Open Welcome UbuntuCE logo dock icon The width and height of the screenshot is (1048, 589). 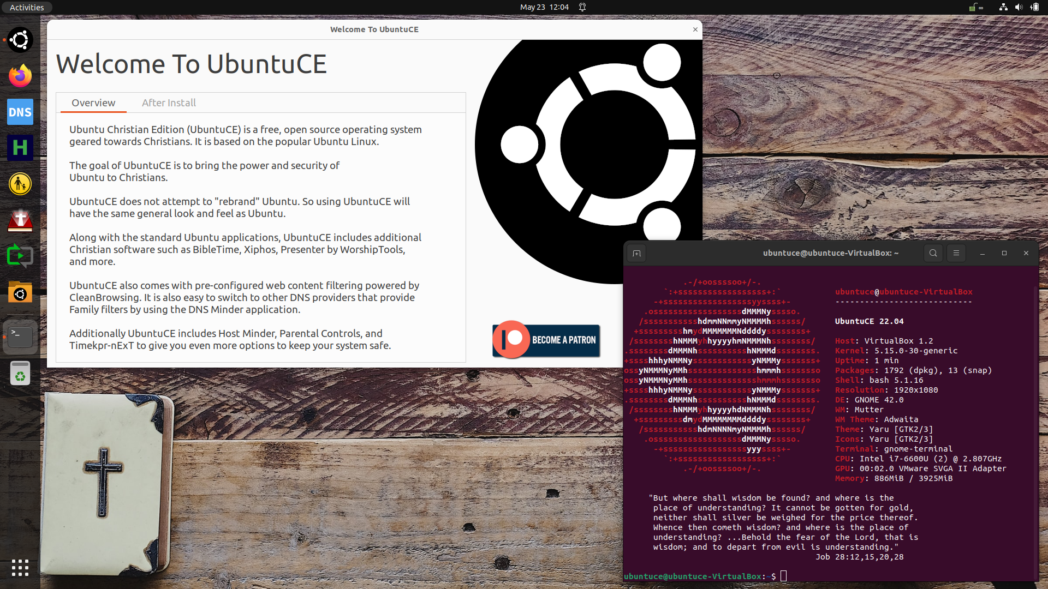[x=20, y=40]
